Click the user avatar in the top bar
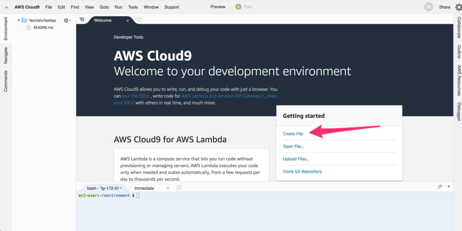 pos(429,7)
